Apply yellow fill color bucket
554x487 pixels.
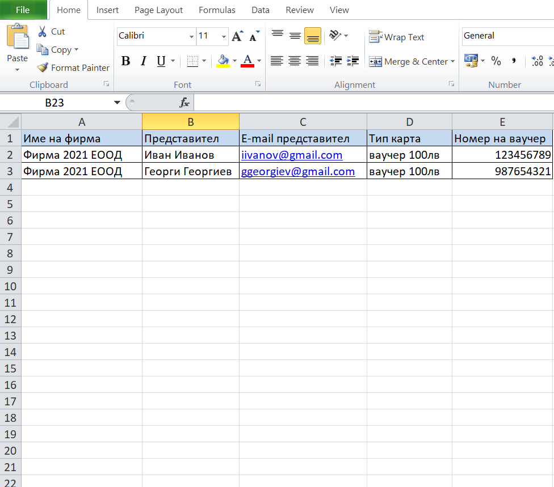click(223, 61)
